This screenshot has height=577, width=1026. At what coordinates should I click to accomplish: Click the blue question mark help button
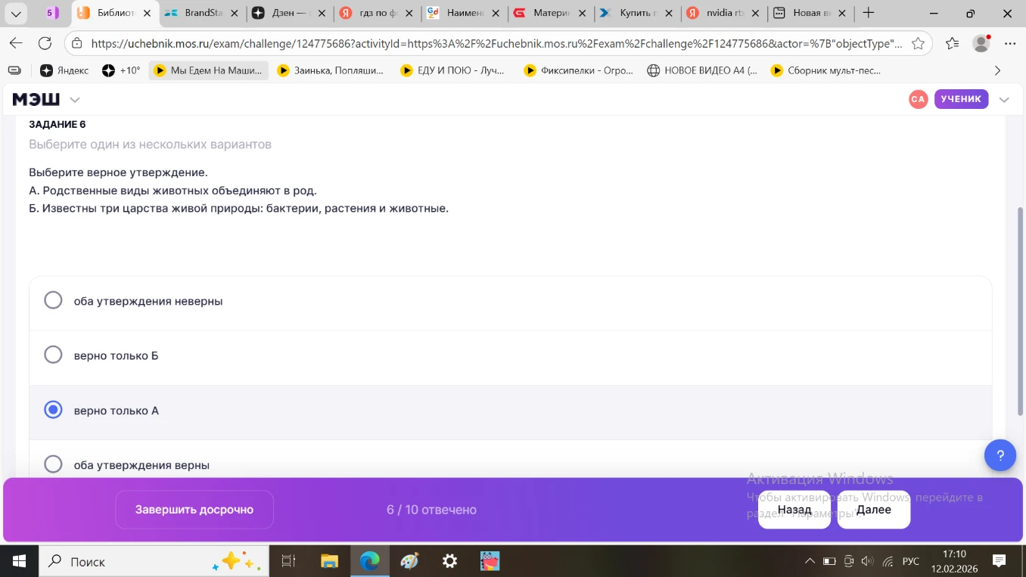[1000, 455]
